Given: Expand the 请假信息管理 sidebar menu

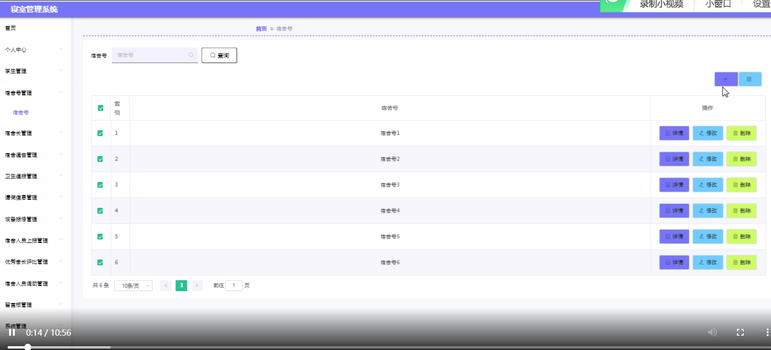Looking at the screenshot, I should click(x=34, y=197).
